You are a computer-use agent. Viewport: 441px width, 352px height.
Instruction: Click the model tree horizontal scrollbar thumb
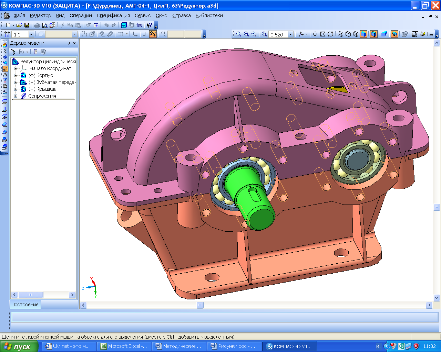coord(31,295)
